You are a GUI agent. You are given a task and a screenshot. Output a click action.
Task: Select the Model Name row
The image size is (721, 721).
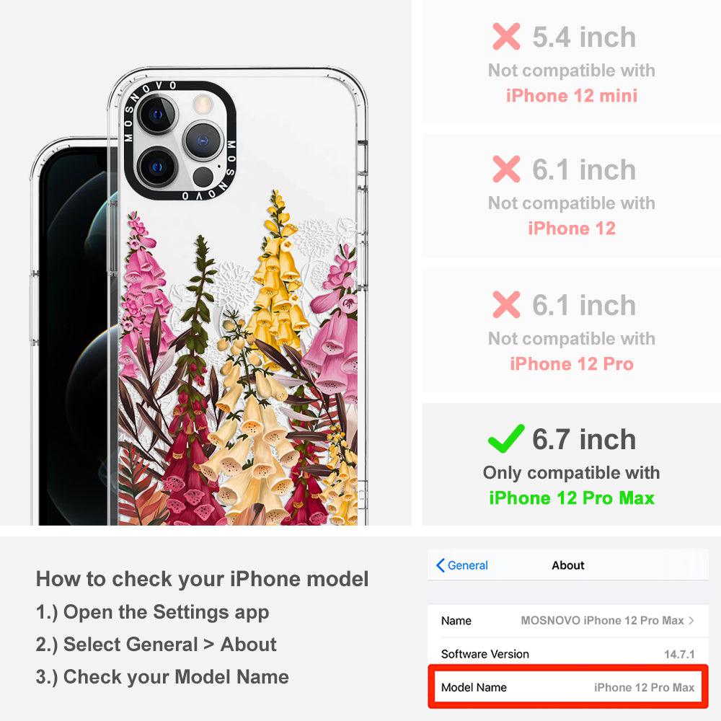point(568,687)
